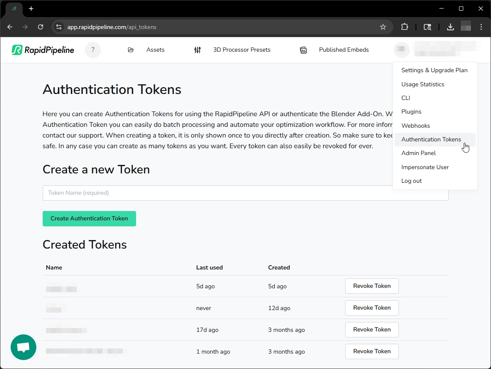Click the Create a new Token heading

pyautogui.click(x=96, y=169)
